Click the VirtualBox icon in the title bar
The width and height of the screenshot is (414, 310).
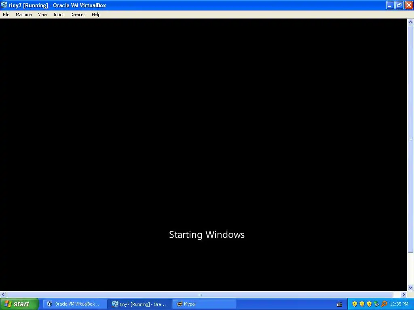pos(4,5)
